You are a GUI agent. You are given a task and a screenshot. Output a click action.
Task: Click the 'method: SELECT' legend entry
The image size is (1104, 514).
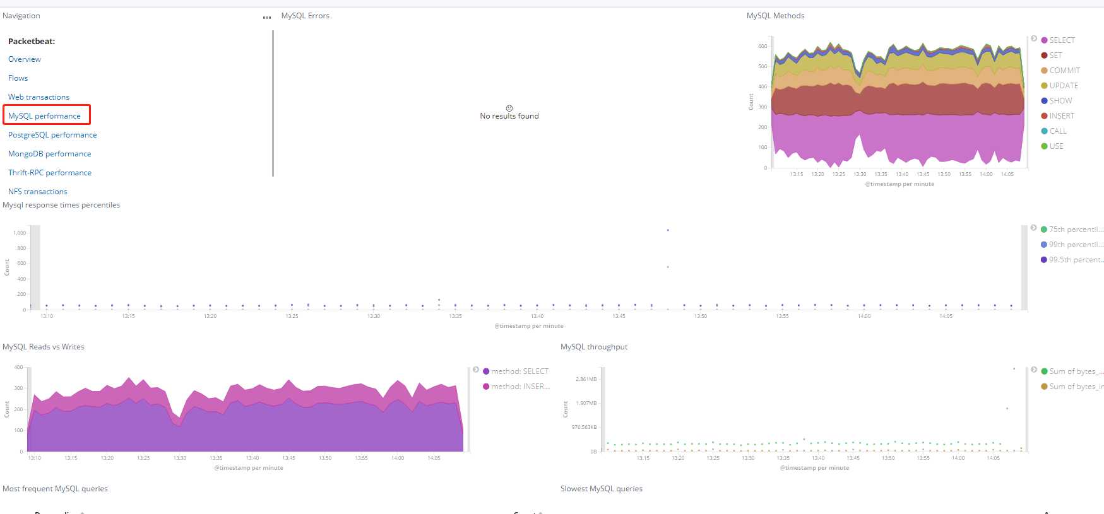tap(516, 371)
